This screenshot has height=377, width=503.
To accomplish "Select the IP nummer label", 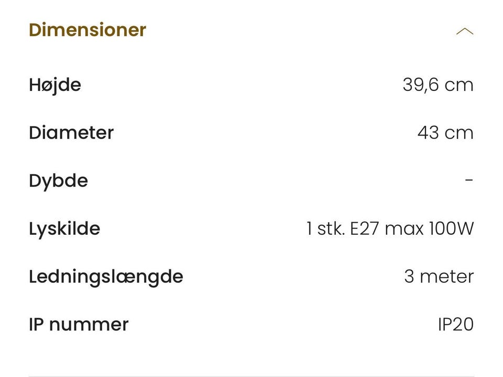I will (79, 324).
